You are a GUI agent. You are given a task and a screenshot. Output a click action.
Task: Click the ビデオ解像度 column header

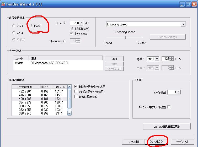[x=25, y=87]
